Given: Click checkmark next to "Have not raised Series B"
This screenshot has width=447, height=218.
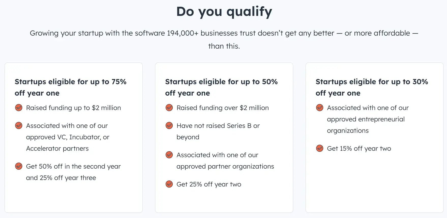Looking at the screenshot, I should pyautogui.click(x=169, y=125).
